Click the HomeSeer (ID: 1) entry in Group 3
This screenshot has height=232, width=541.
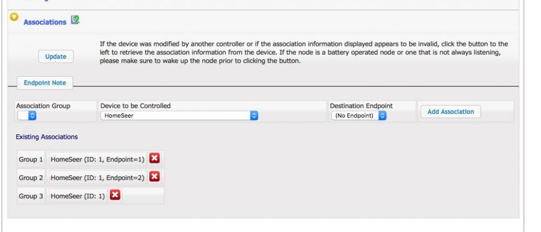(78, 196)
